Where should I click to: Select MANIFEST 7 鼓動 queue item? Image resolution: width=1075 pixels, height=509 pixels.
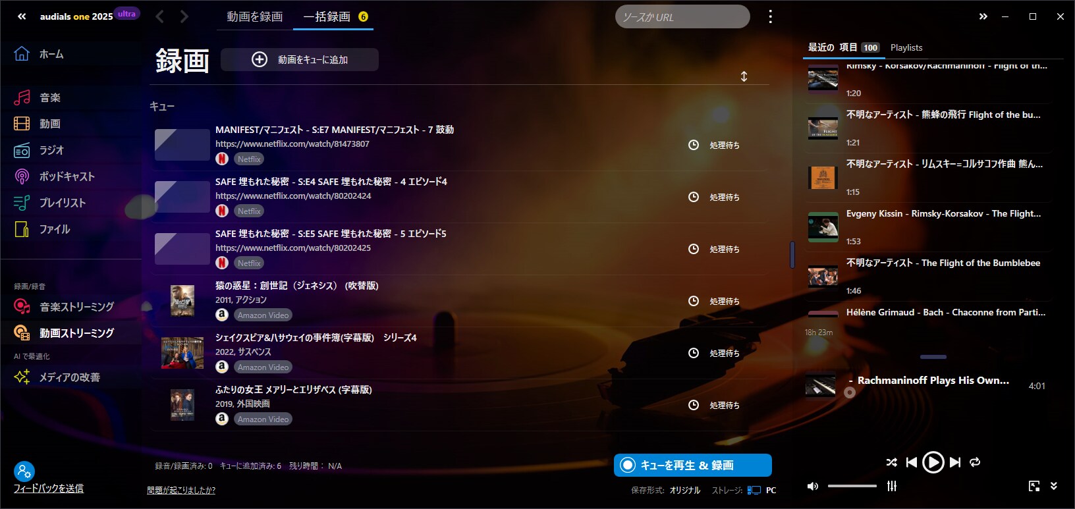(458, 144)
